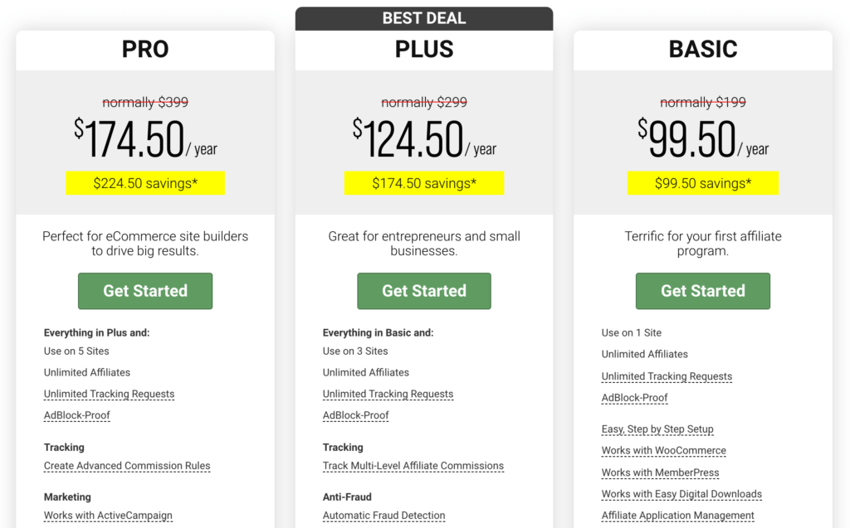Click Get Started under the BASIC plan

702,291
